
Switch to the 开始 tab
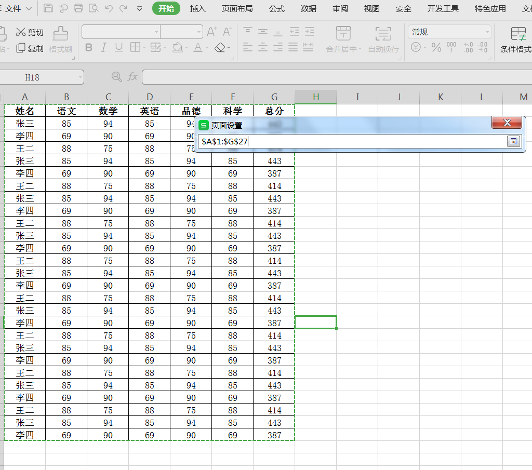click(x=166, y=8)
